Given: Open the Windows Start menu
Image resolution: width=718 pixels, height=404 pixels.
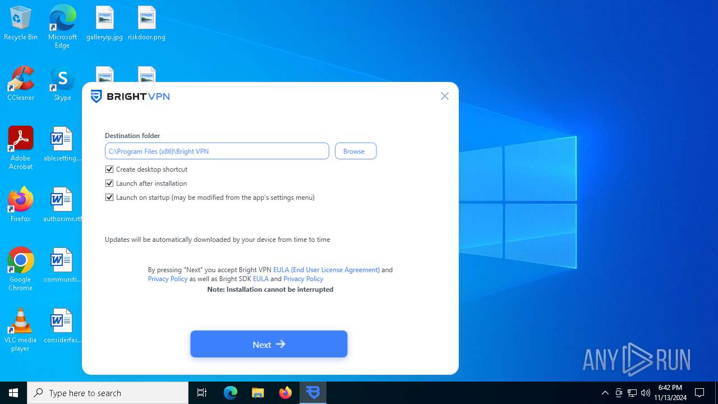Looking at the screenshot, I should coord(13,393).
